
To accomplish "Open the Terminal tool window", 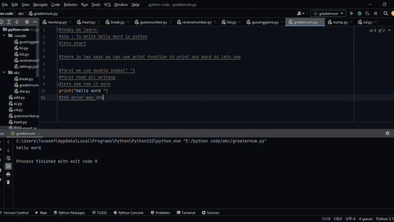I will pos(186,213).
